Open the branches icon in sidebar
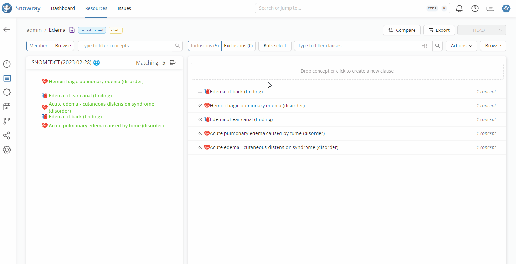The height and width of the screenshot is (264, 516). 7,121
